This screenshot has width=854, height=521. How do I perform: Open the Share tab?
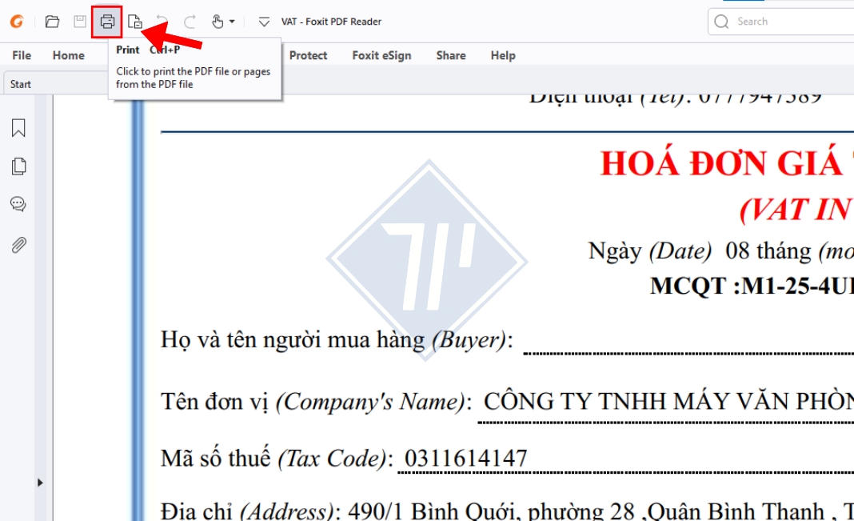point(451,55)
